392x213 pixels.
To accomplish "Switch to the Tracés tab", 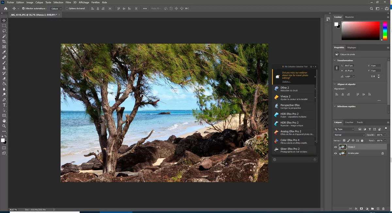I will pos(360,122).
